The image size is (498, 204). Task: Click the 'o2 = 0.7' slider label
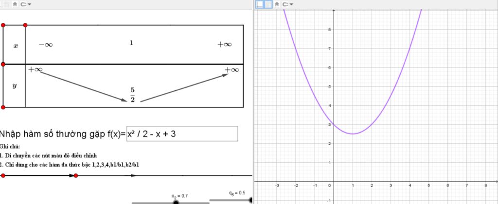pyautogui.click(x=179, y=196)
